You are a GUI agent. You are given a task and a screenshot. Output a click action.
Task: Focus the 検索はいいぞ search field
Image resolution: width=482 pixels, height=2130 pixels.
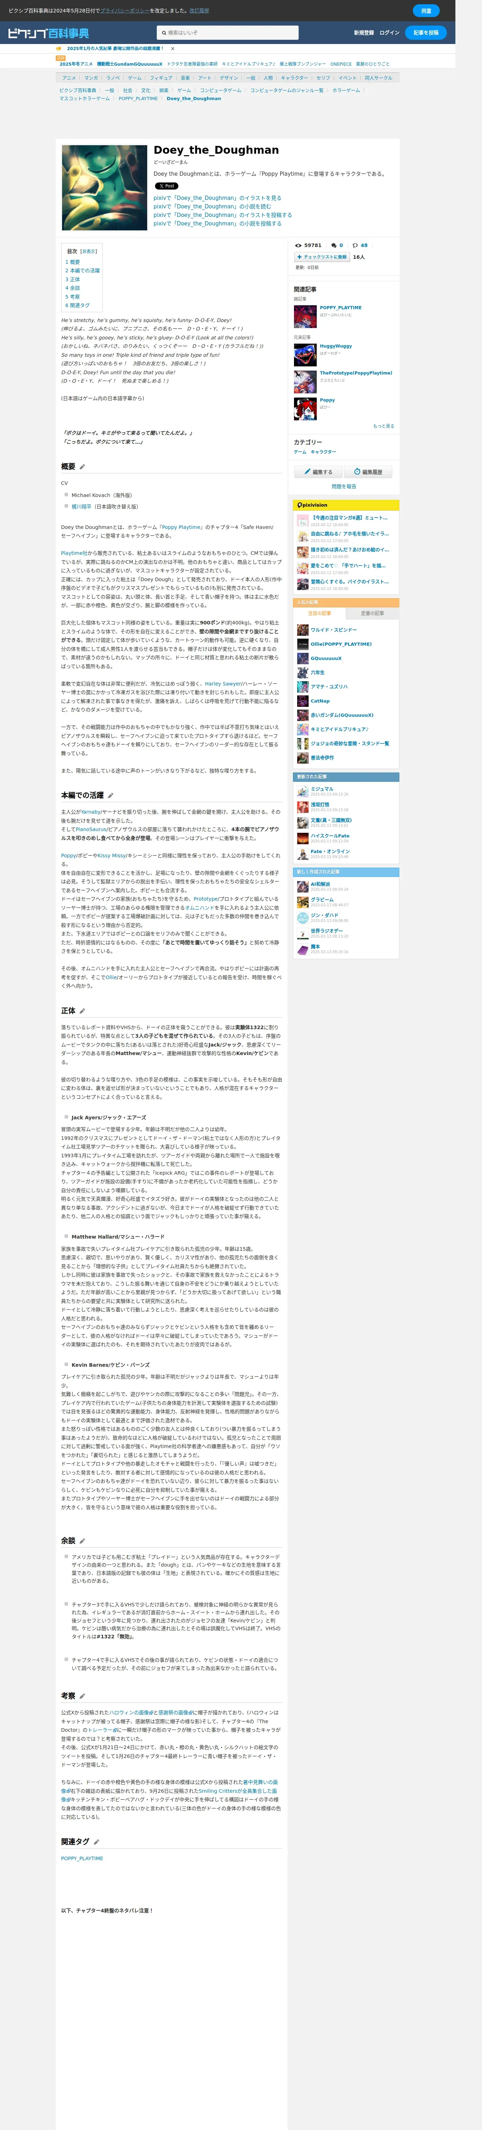point(228,33)
